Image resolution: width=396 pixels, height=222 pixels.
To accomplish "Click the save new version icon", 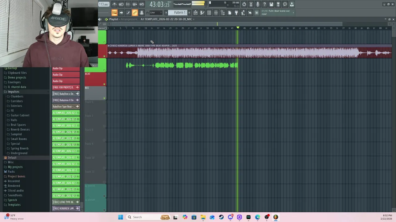I will [278, 4].
